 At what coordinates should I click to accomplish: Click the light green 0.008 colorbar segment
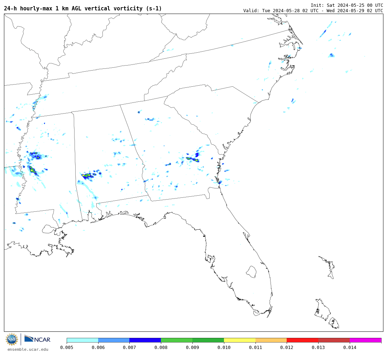[177, 340]
